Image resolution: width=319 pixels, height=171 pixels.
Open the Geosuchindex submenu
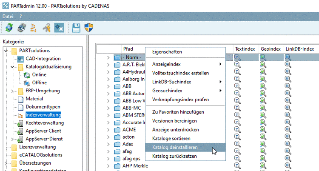coord(185,91)
